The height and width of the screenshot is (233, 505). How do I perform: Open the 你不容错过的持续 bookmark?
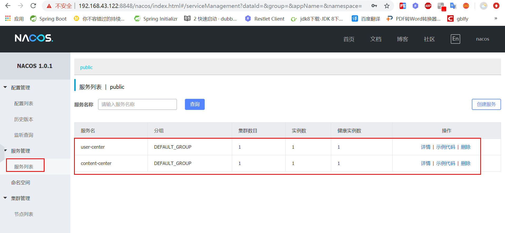coord(99,18)
